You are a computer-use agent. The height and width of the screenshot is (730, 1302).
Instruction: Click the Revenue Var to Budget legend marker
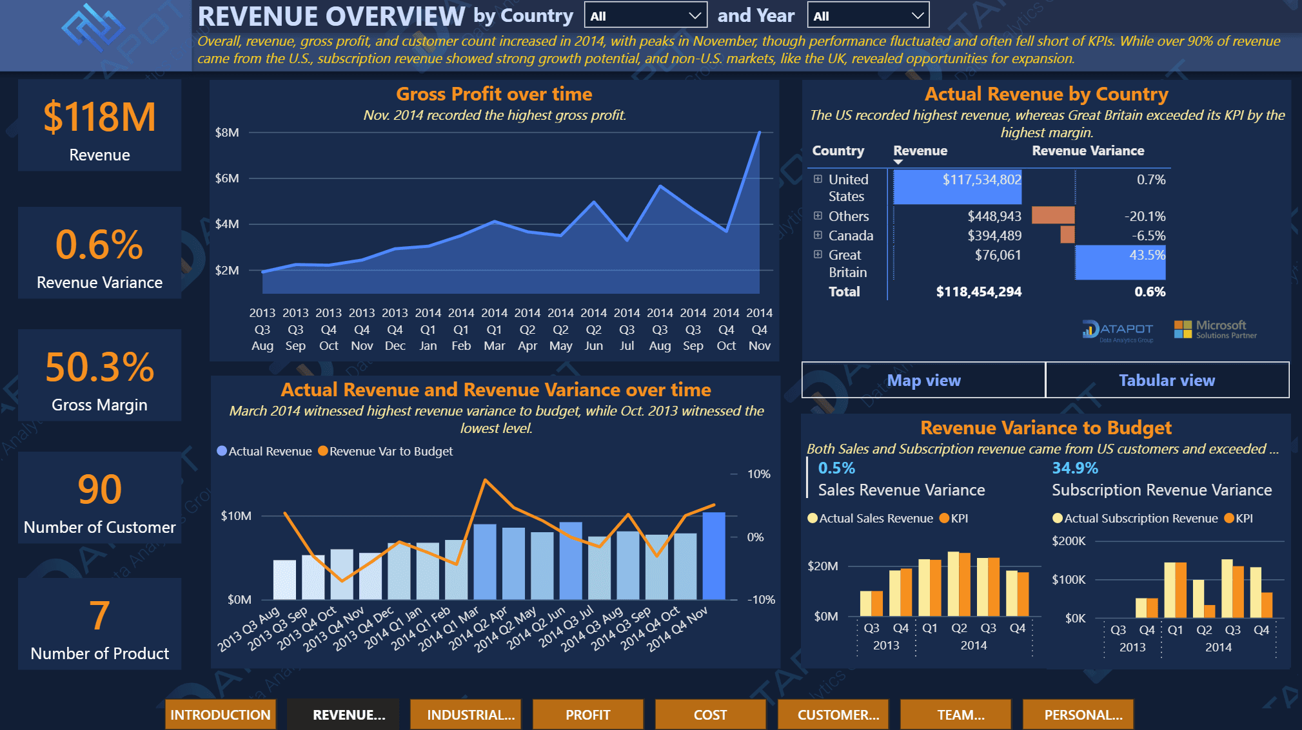(323, 451)
